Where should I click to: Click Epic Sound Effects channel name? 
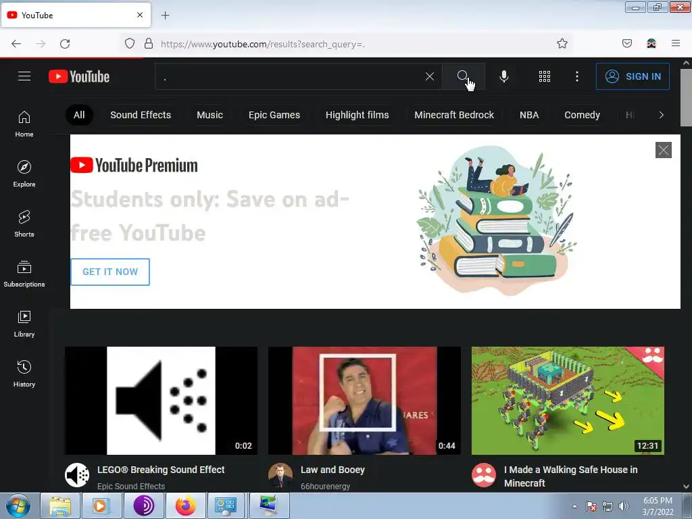click(131, 486)
